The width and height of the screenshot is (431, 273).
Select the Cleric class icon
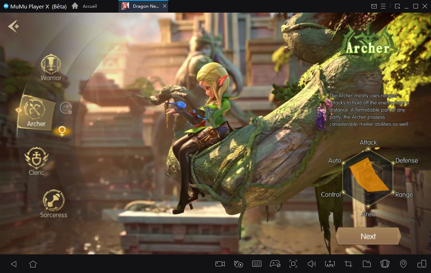pos(36,157)
